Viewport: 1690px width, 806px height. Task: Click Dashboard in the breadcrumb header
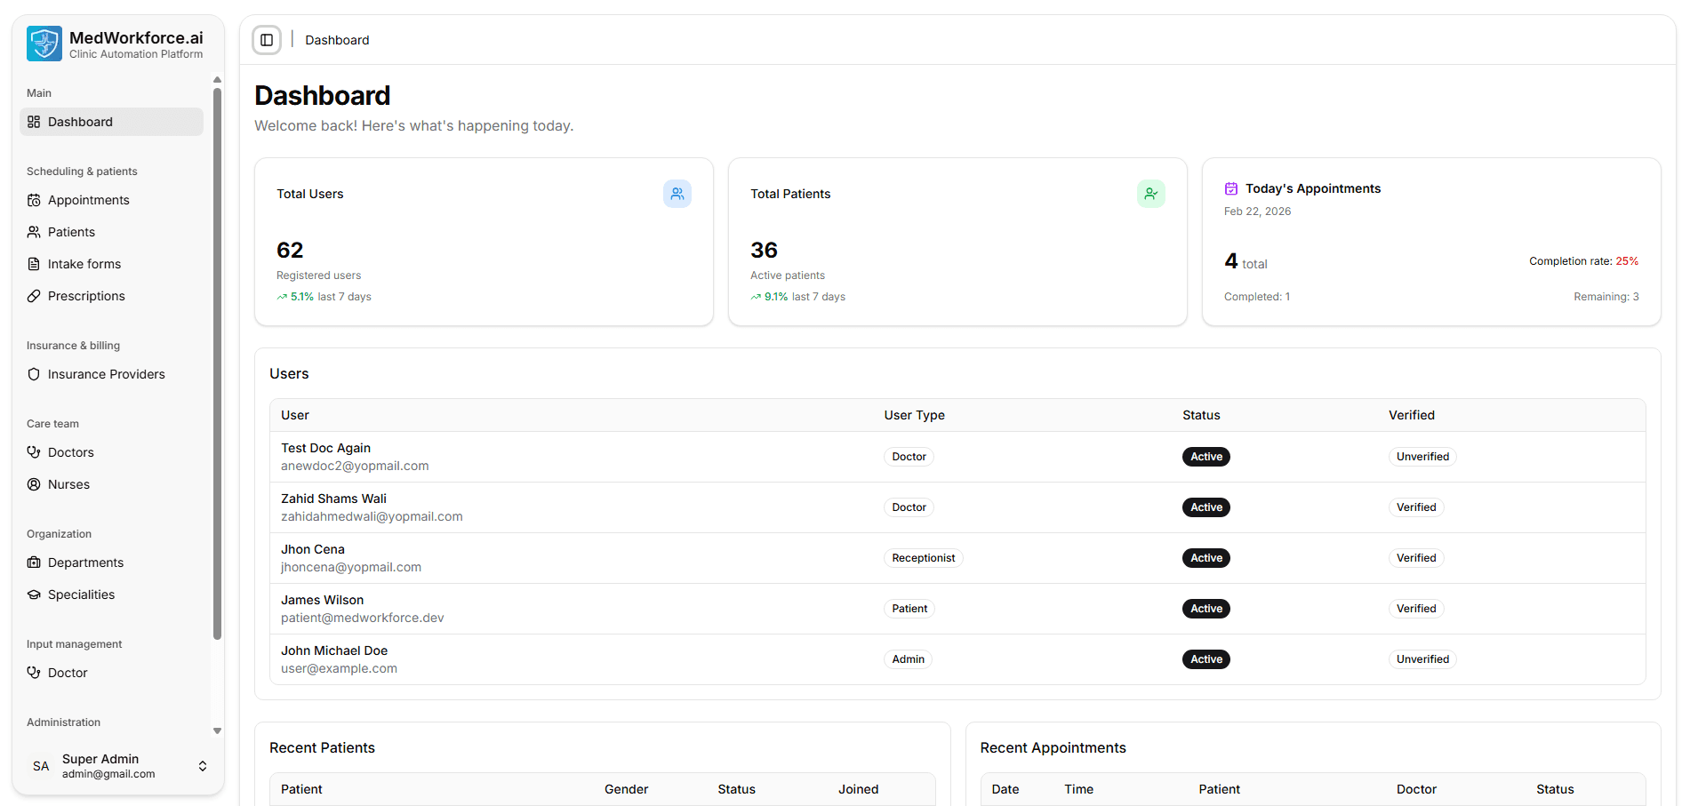[337, 39]
